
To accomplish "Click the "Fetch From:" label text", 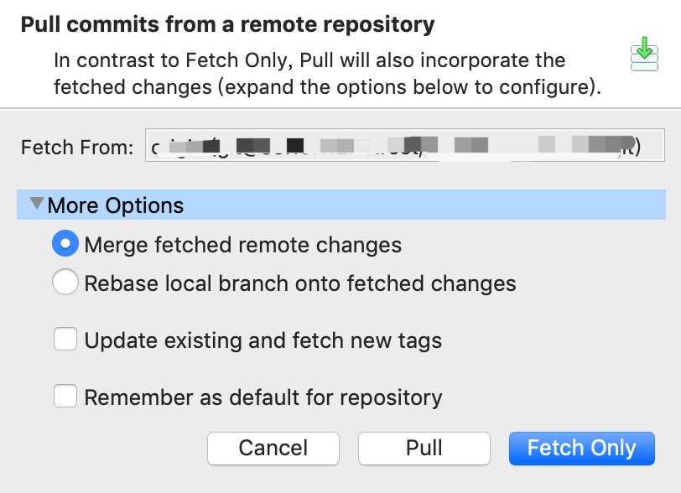I will [77, 148].
